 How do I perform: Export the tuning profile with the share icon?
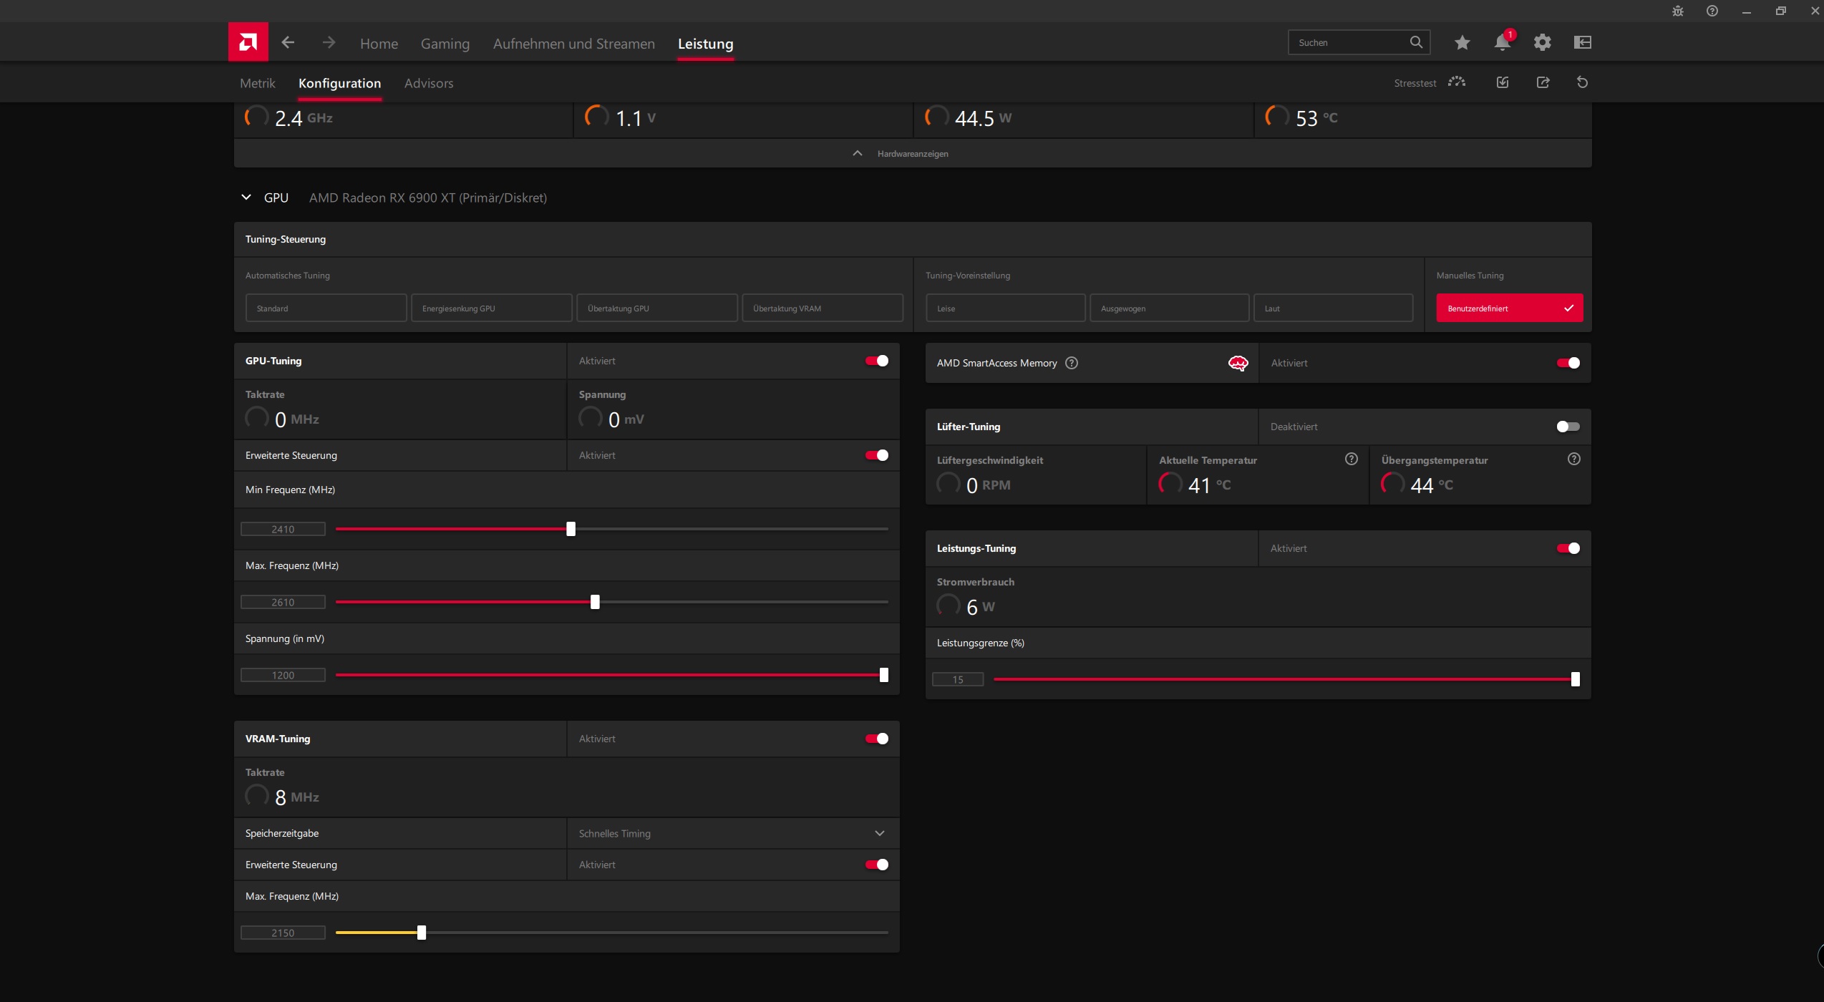pyautogui.click(x=1543, y=82)
